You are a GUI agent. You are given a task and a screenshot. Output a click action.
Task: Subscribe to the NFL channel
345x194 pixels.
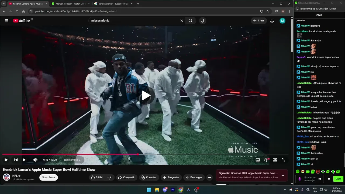click(x=49, y=177)
